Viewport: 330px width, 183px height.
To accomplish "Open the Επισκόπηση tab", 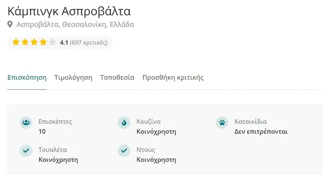I will 27,77.
